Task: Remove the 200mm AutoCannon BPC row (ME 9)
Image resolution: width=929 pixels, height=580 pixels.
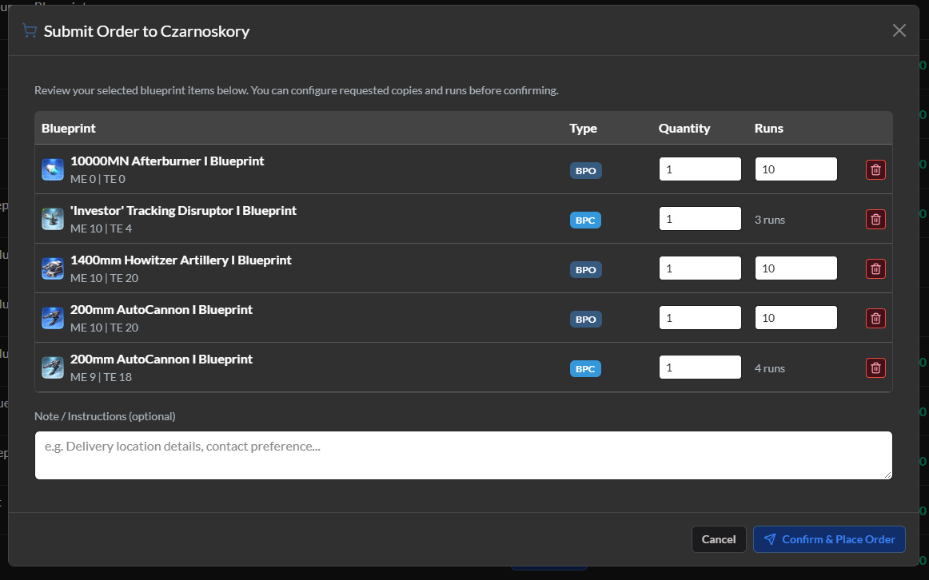Action: 875,368
